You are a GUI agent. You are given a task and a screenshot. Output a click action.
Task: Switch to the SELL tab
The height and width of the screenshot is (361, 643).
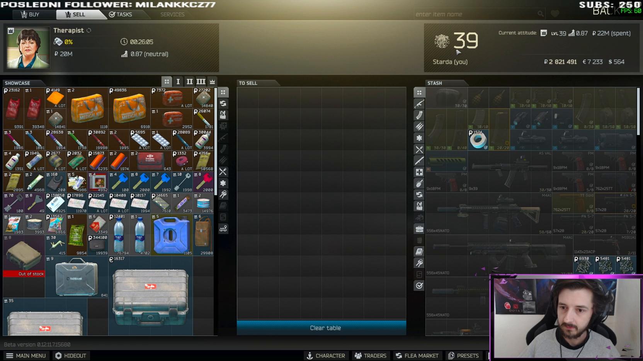point(76,14)
